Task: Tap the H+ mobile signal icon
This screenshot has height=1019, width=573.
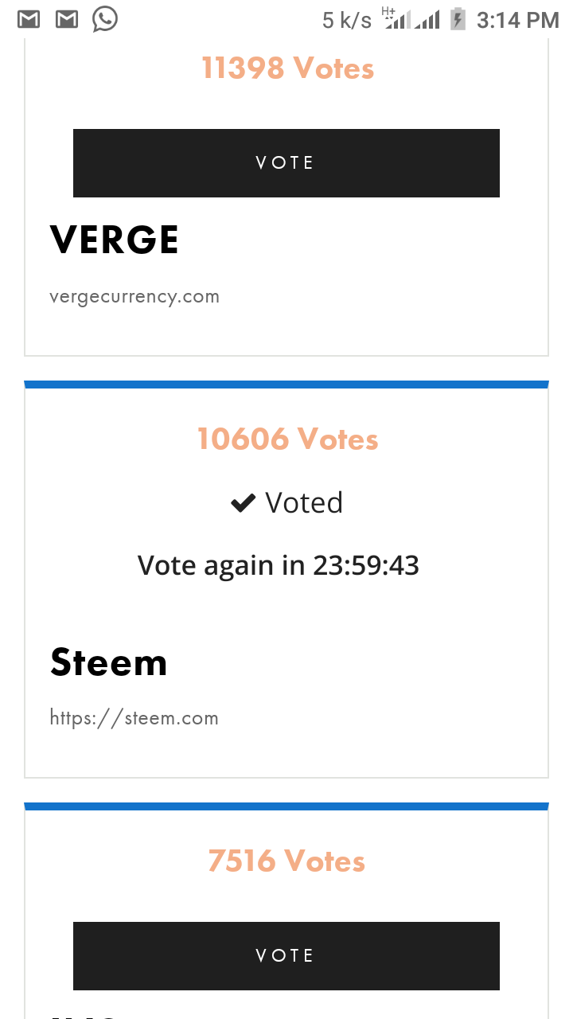Action: click(397, 19)
